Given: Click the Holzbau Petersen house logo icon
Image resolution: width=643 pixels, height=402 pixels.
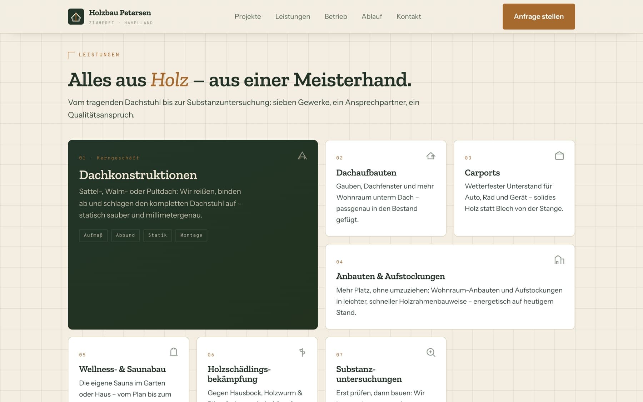Looking at the screenshot, I should (76, 16).
